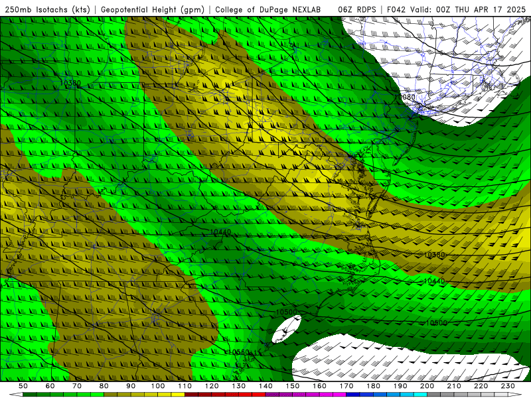The height and width of the screenshot is (398, 531).
Task: Click the legend value 190
Action: [x=401, y=386]
